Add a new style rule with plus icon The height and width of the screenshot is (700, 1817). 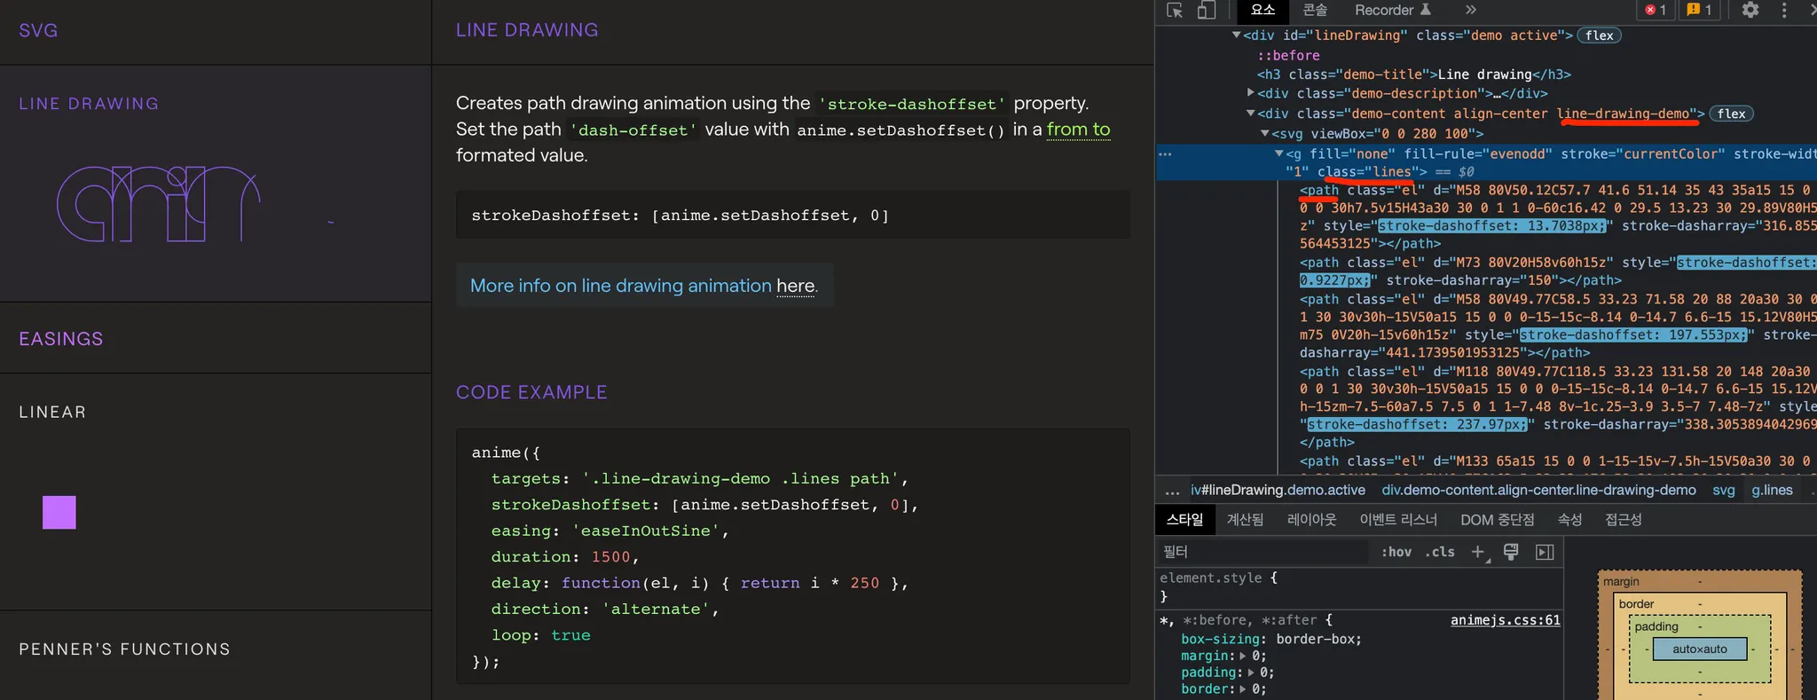pyautogui.click(x=1478, y=552)
